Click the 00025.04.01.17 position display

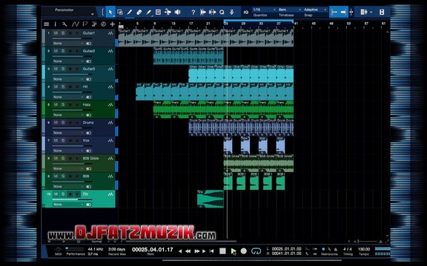click(153, 250)
